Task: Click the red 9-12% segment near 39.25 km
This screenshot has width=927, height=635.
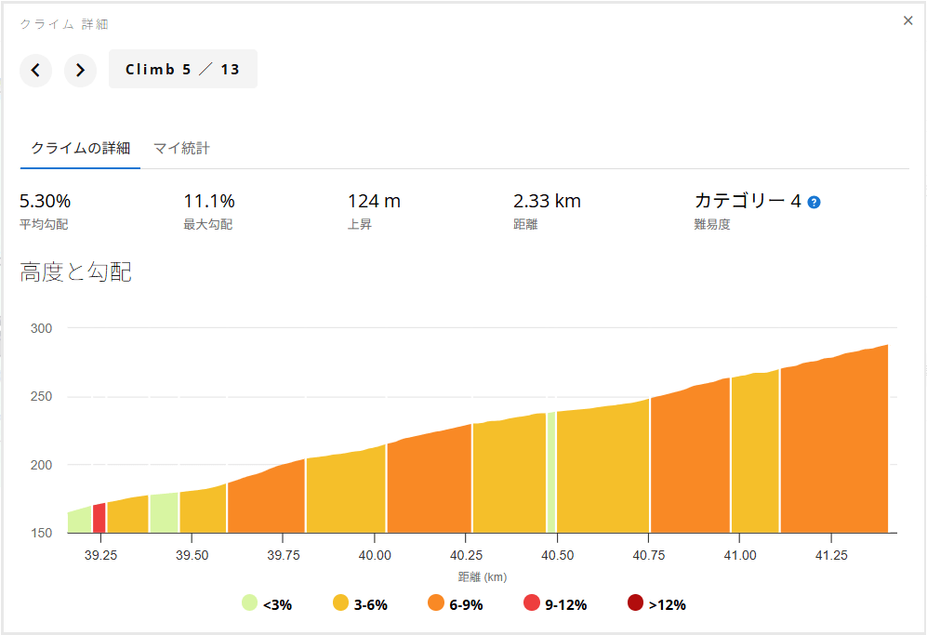Action: [99, 518]
